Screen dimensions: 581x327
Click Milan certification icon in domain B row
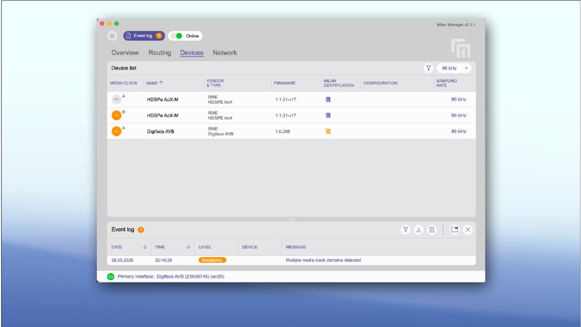point(328,116)
